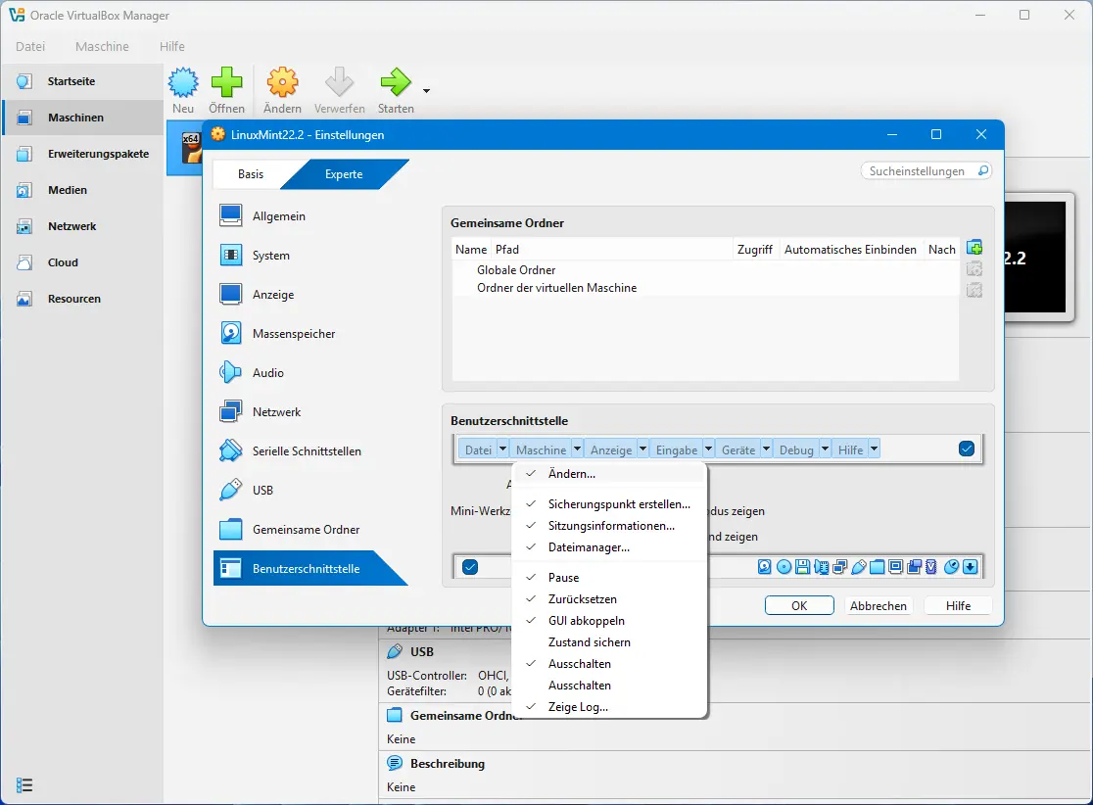Toggle the menu bar enable checkbox

pyautogui.click(x=967, y=450)
